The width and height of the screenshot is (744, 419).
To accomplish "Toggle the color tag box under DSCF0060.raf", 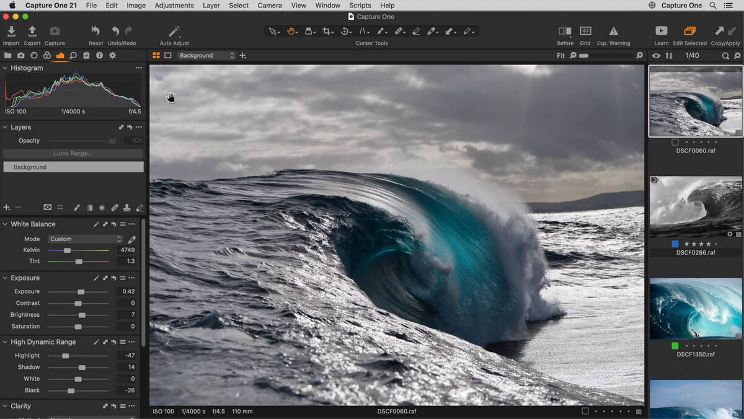I will tap(675, 142).
